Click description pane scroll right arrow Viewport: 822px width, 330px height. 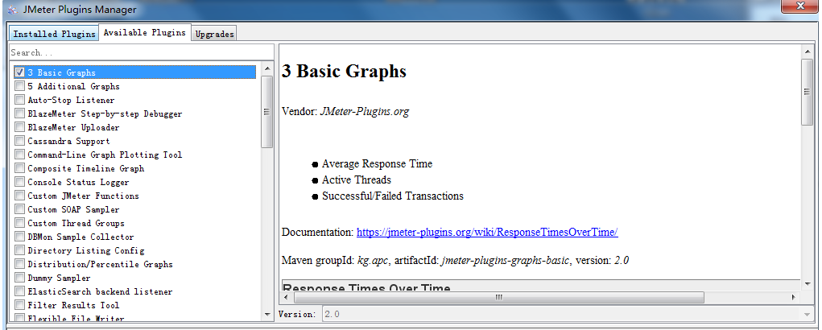coord(793,297)
